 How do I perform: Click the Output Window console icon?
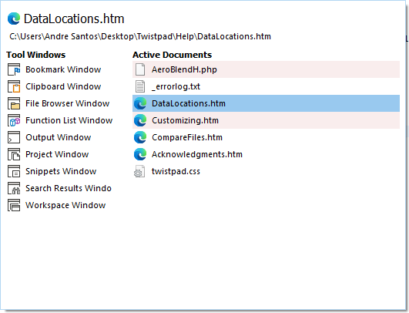14,137
